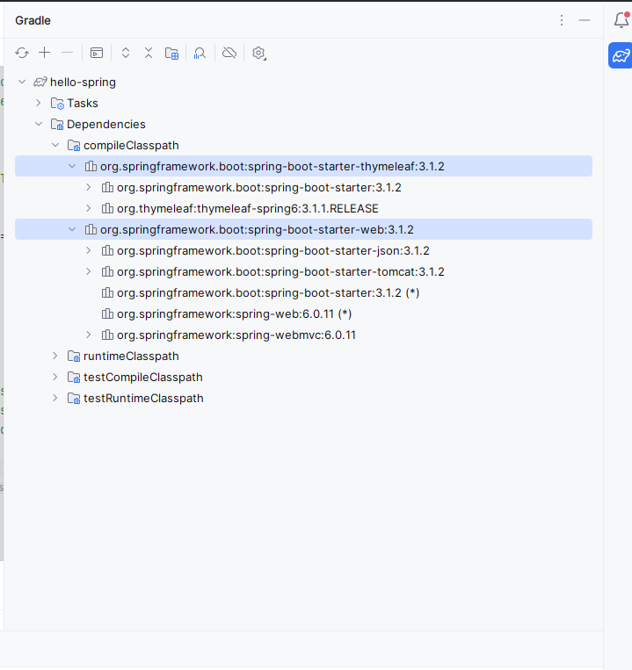This screenshot has width=632, height=670.
Task: Expand spring-boot-starter:3.1.2 under thymeleaf
Action: (89, 187)
